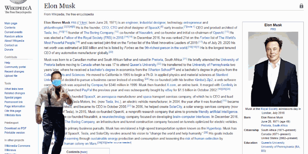This screenshot has width=308, height=154.
Task: Collapse the Contents box with hide
Action: tap(84, 152)
